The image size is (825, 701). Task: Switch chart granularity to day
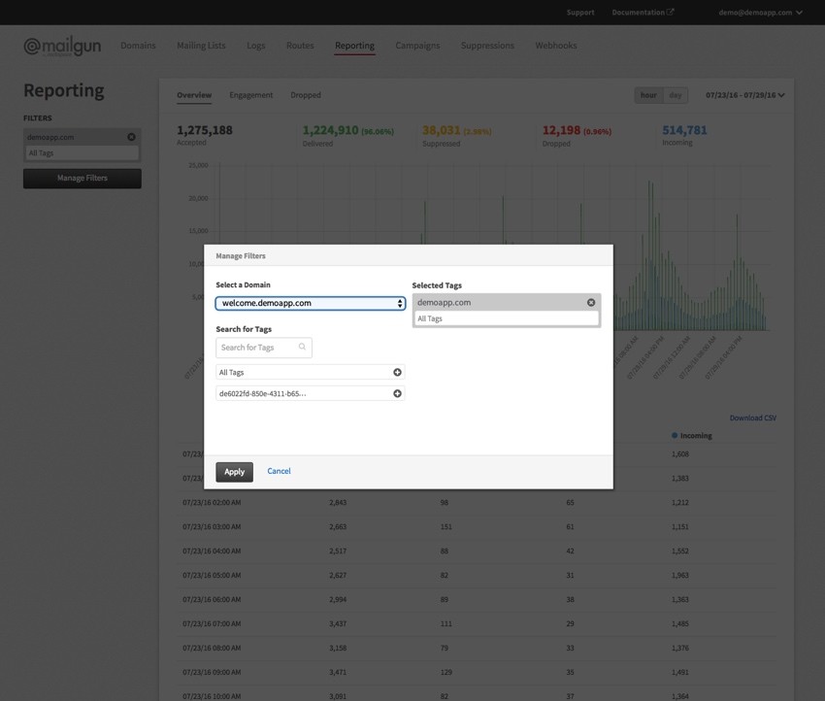click(x=676, y=95)
